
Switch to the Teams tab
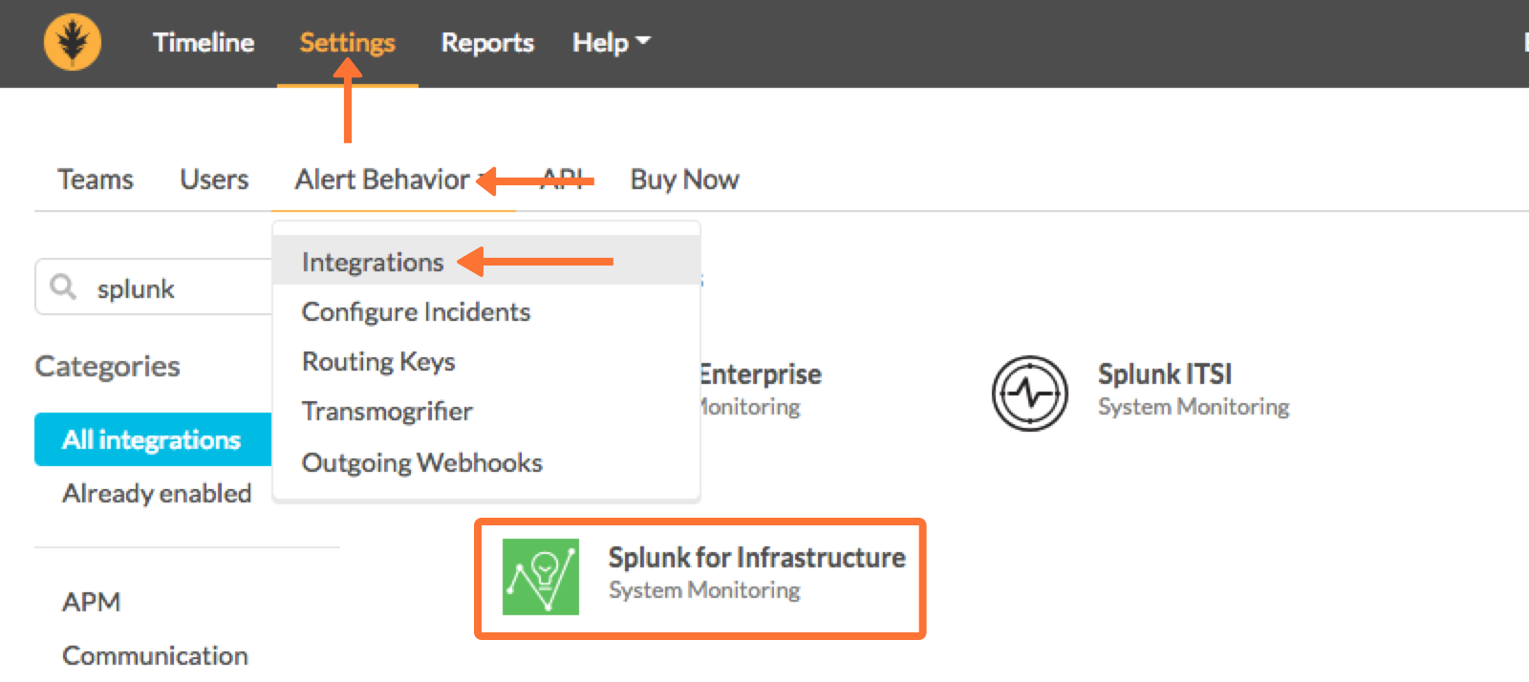click(96, 180)
